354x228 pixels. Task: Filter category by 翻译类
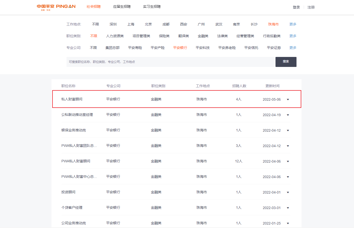[183, 36]
